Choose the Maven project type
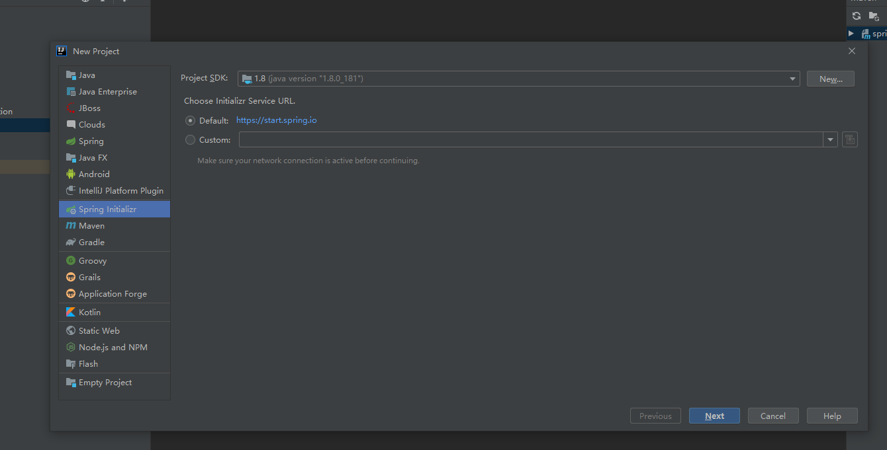Screen dimensions: 887x450 point(114,226)
